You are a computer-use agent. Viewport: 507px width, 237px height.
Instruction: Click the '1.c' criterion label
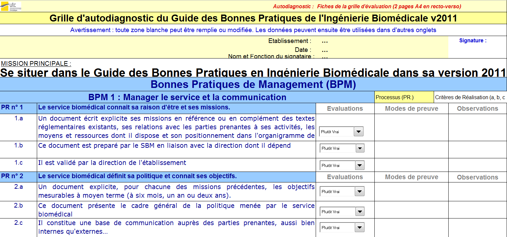point(19,162)
